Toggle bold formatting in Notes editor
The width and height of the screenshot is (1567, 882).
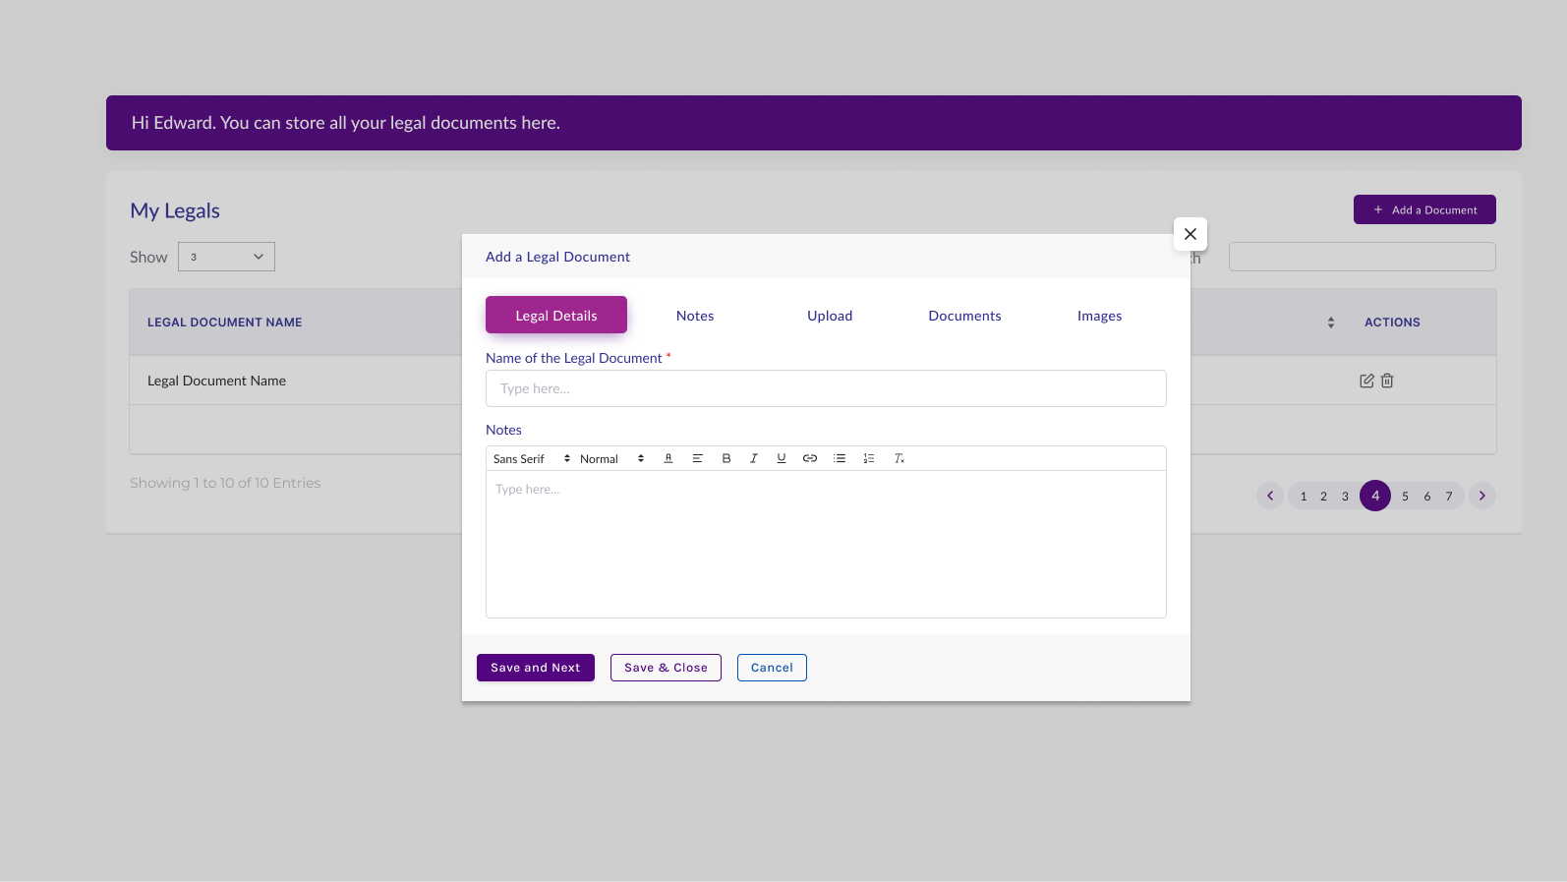click(726, 458)
